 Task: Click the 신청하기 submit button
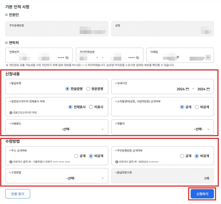tap(202, 194)
